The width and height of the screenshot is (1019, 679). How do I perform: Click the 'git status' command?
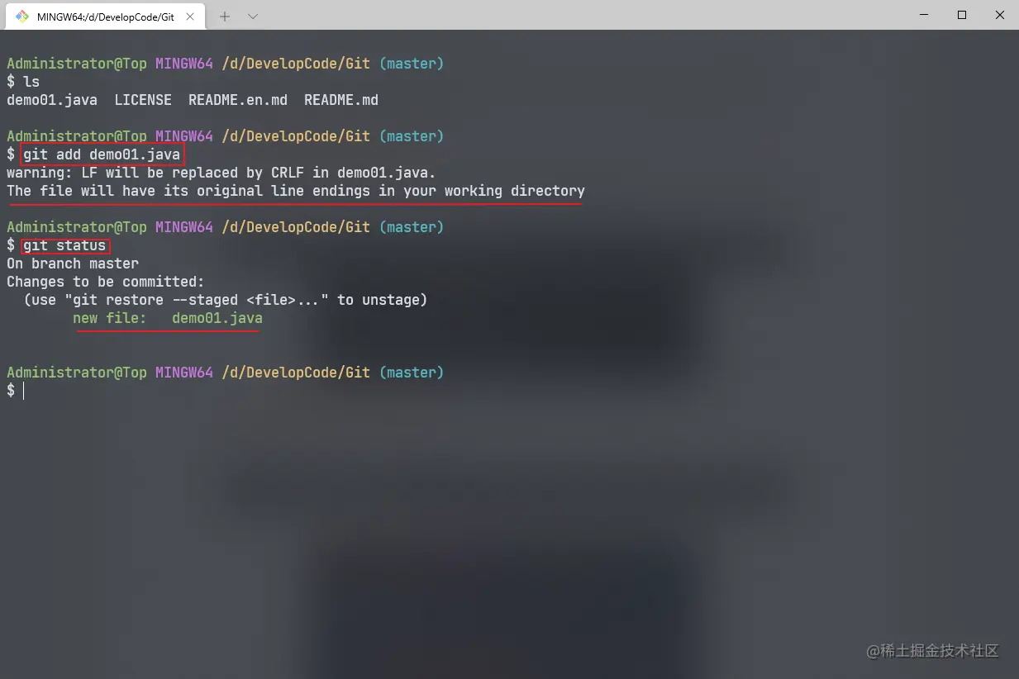pos(64,245)
